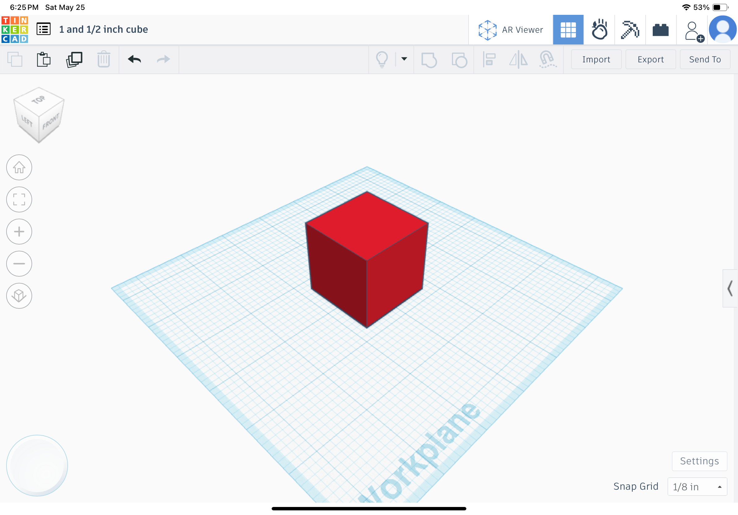Open the Snap Grid 1/8 in dropdown
This screenshot has width=738, height=515.
(x=697, y=487)
